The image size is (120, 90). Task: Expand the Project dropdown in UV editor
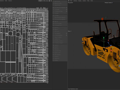click(x=42, y=1)
